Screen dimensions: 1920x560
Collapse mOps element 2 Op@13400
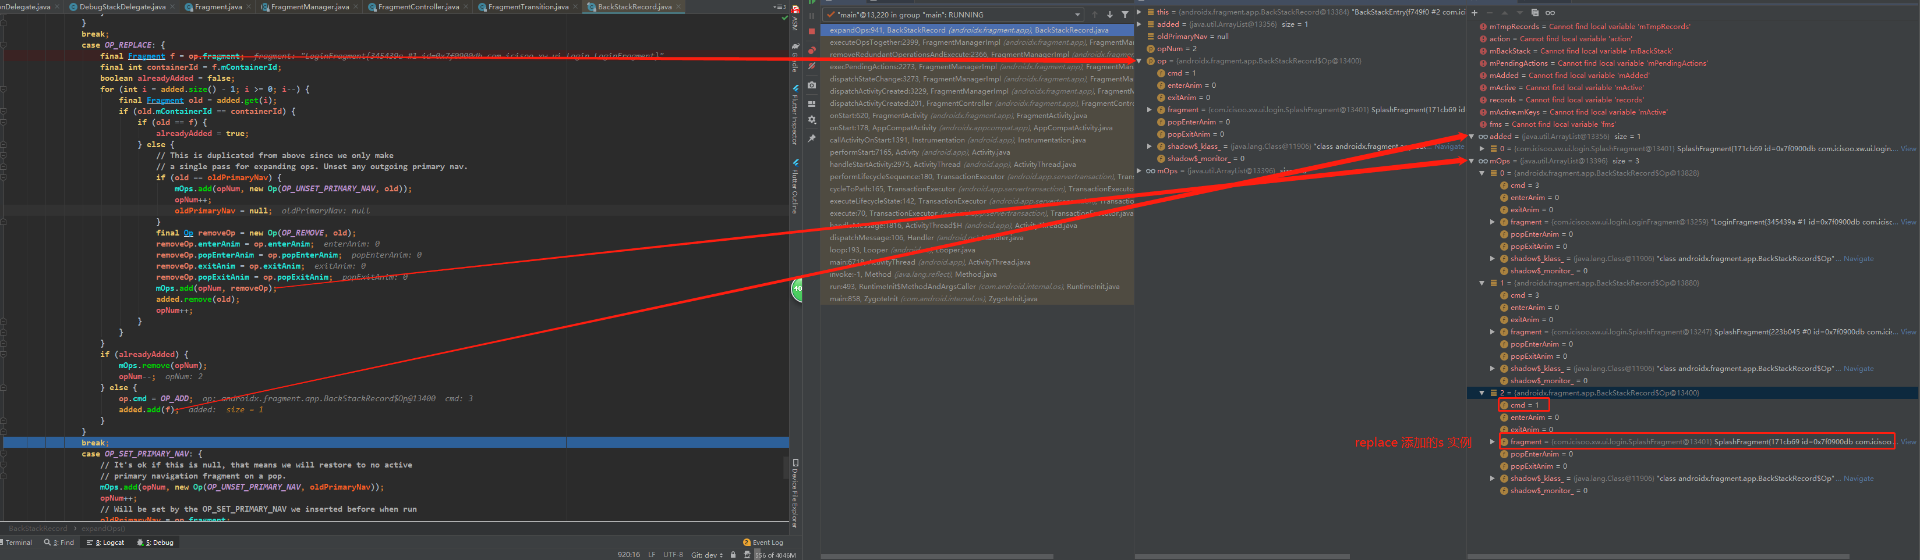pos(1483,393)
